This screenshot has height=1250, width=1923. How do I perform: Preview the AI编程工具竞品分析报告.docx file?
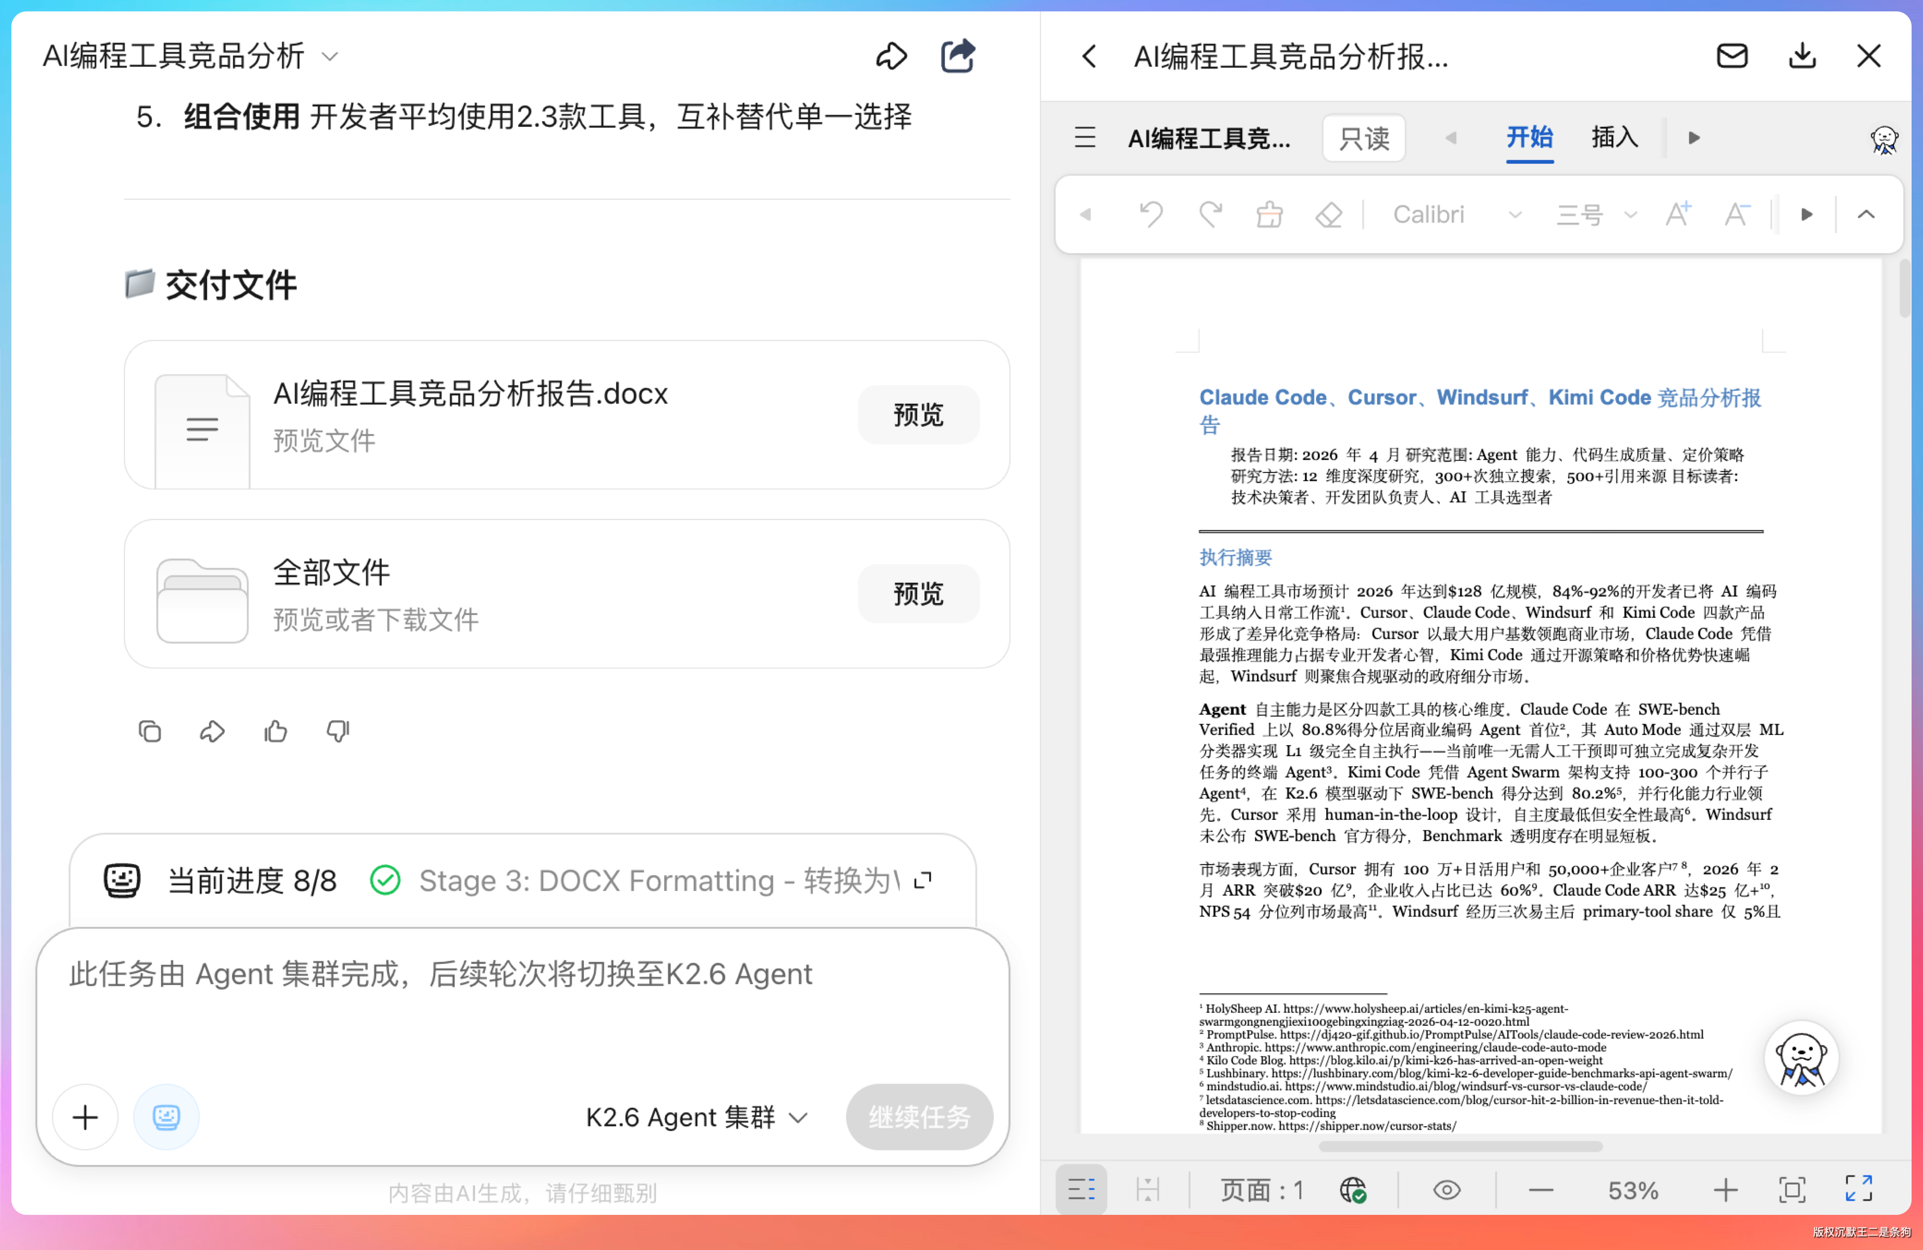(918, 415)
